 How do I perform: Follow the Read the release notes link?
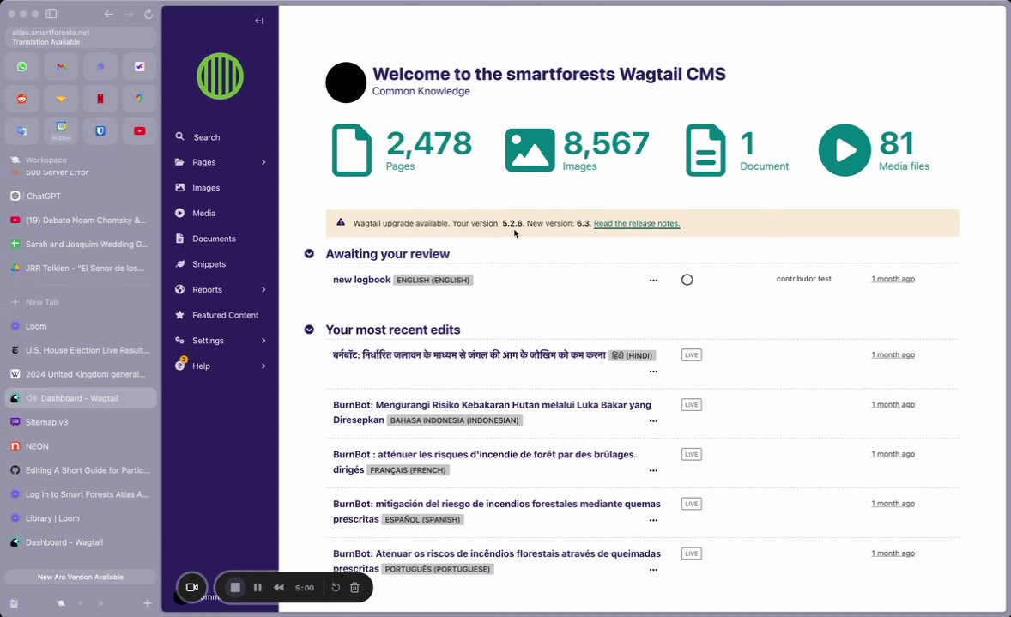pos(637,223)
